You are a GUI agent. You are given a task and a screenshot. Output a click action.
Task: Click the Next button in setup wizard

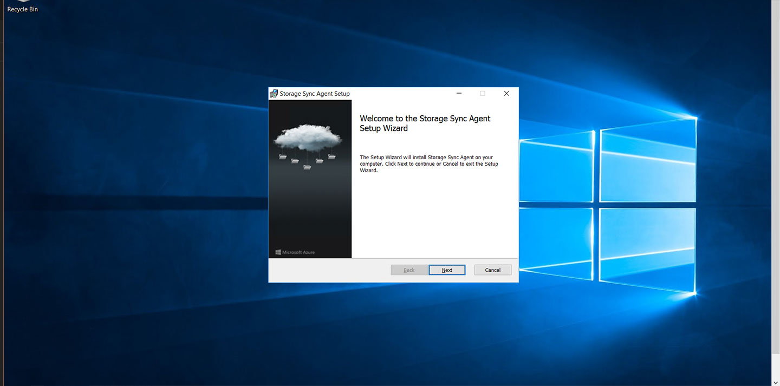(447, 270)
